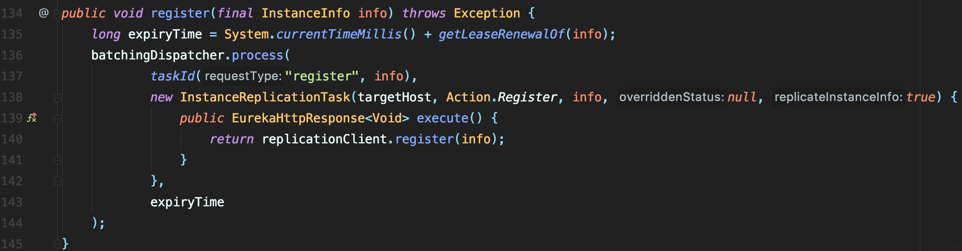Screen dimensions: 962x251
Task: Click the replicateInstanceInfo inlay hint
Action: coord(838,97)
